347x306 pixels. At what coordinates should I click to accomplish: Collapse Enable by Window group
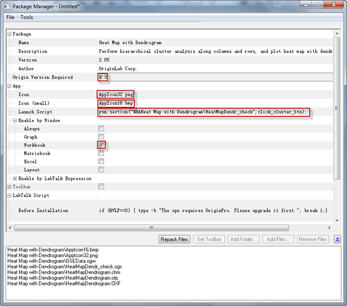(15, 121)
